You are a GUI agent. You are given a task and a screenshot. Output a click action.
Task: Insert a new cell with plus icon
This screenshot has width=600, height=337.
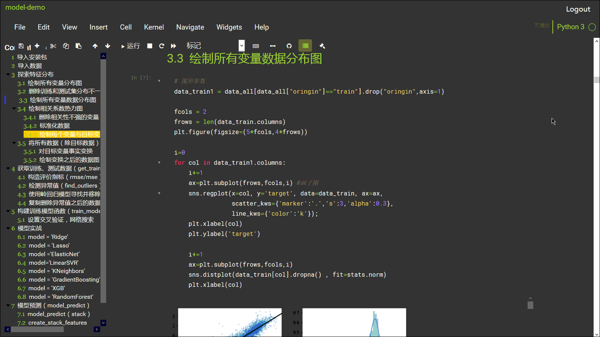[x=37, y=46]
